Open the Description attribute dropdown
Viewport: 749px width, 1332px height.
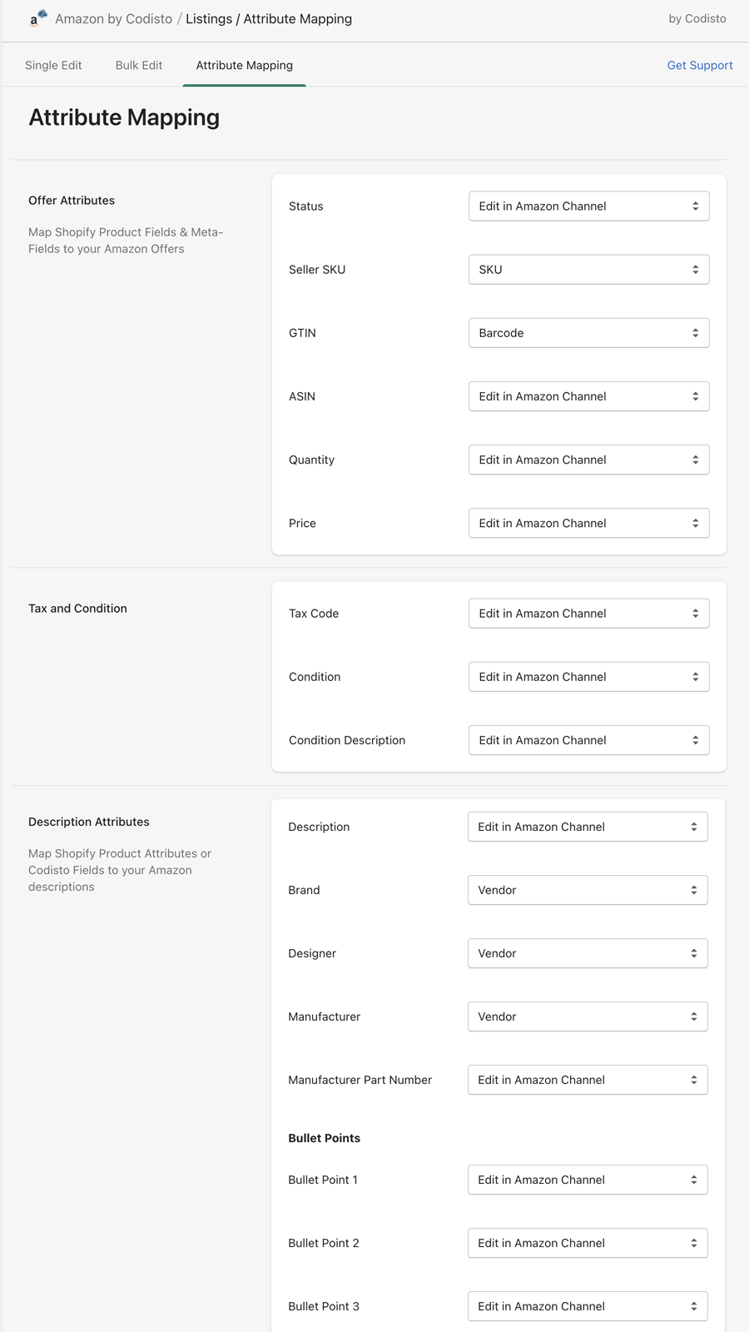pyautogui.click(x=588, y=827)
